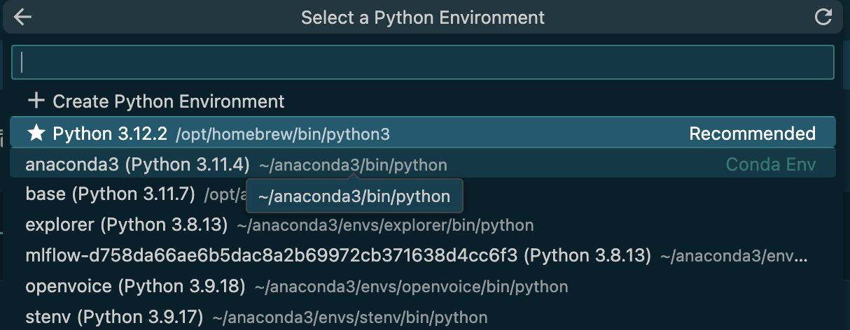This screenshot has height=330, width=850.
Task: Refresh the Python environment list
Action: [824, 17]
